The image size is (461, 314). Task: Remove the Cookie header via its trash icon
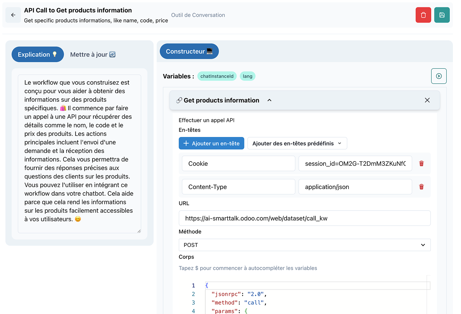pos(421,163)
